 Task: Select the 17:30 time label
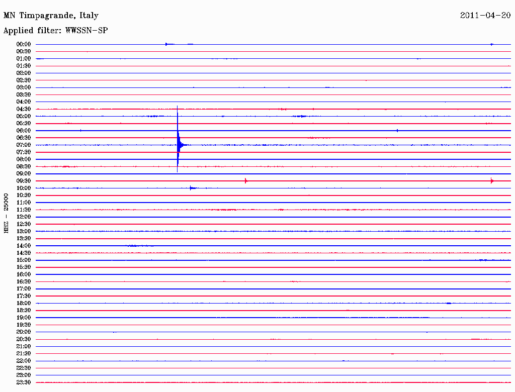(x=24, y=296)
